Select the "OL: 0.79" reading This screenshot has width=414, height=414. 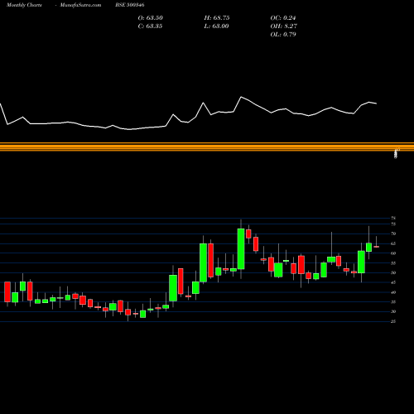283,35
